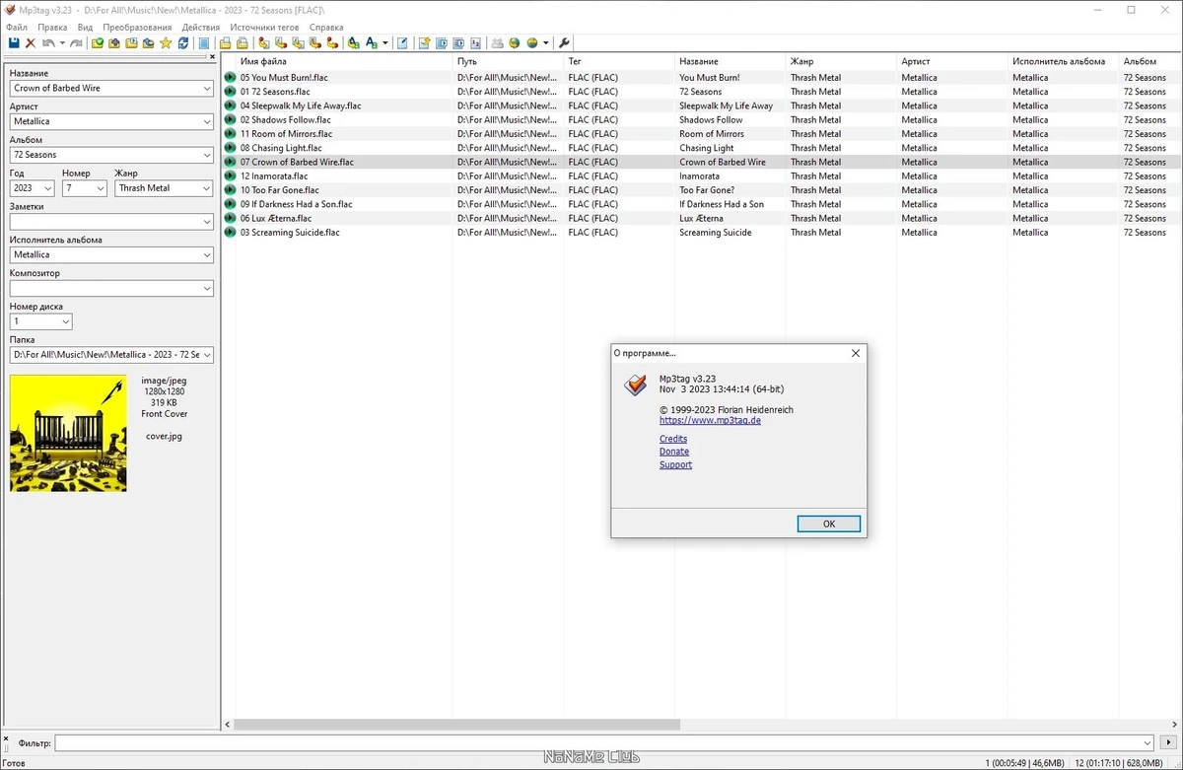Click the horizontal scrollbar under the file list

point(457,724)
